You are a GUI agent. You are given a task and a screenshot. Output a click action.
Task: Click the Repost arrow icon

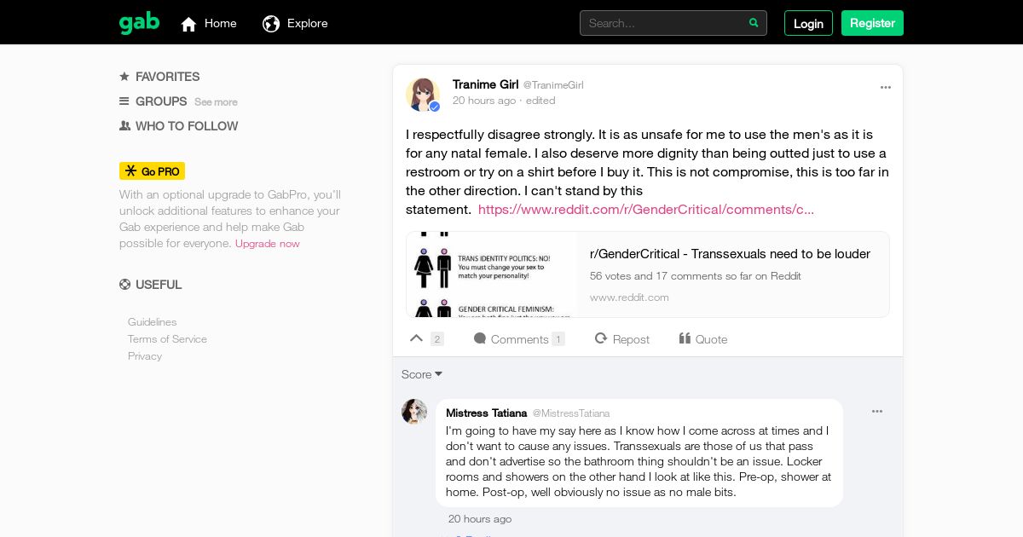601,338
